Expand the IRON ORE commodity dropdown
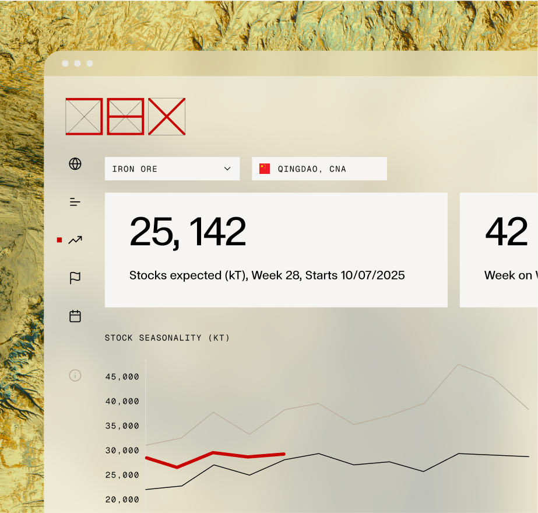Screen dimensions: 538x513 (x=173, y=169)
